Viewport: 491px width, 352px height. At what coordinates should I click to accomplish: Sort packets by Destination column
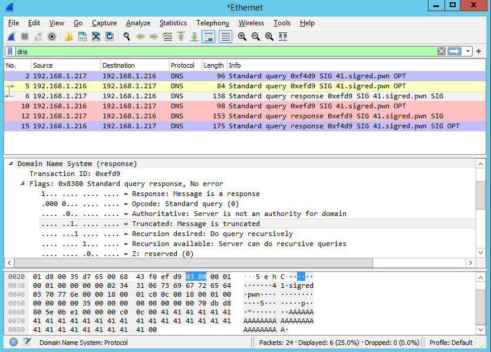point(134,65)
